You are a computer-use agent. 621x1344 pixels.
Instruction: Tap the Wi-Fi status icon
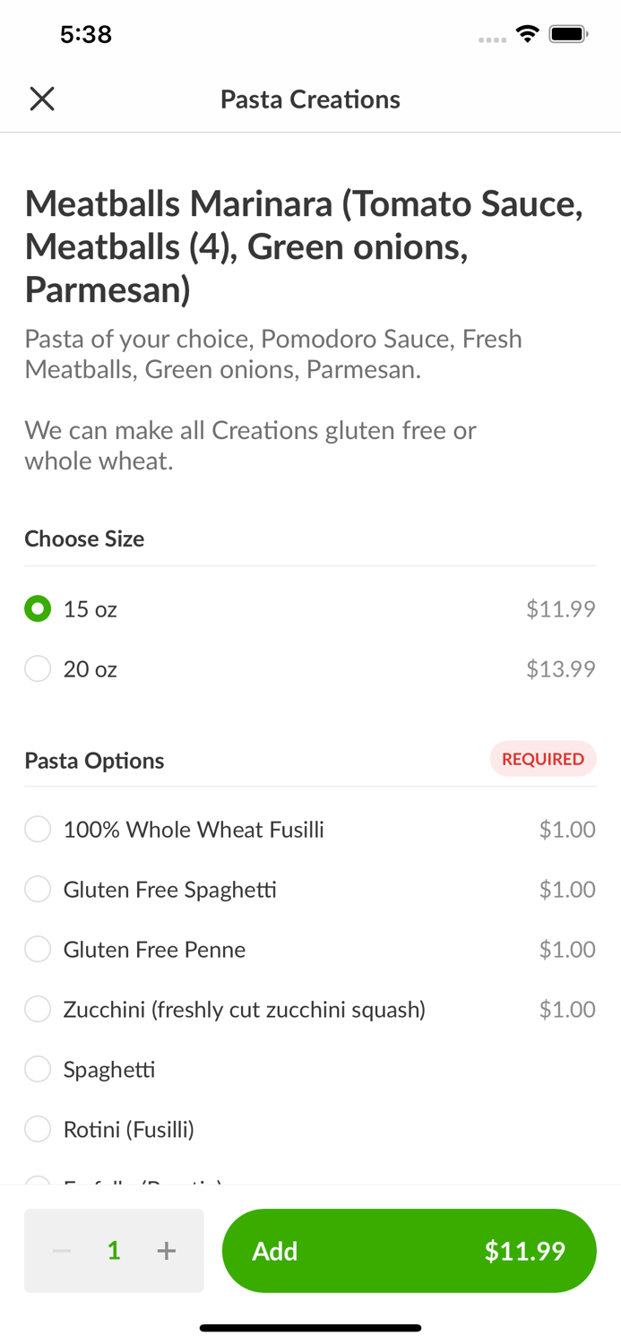[527, 33]
